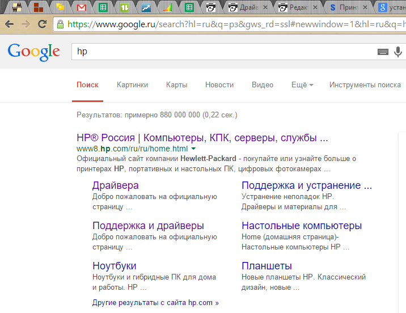Click text Home (домашняя страница)-
406x313 pixels.
290,237
